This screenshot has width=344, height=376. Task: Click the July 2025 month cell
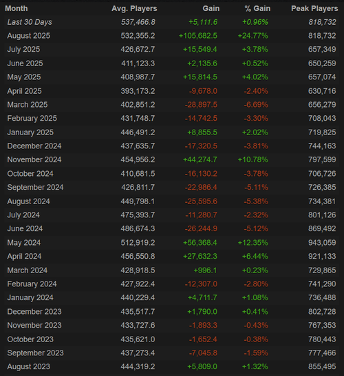(x=23, y=50)
